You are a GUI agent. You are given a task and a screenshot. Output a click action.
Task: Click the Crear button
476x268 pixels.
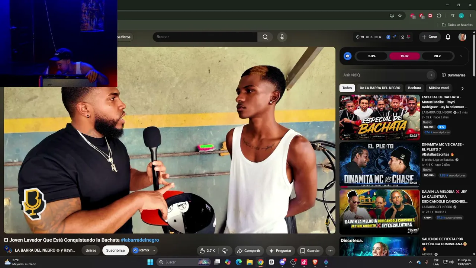pos(430,37)
